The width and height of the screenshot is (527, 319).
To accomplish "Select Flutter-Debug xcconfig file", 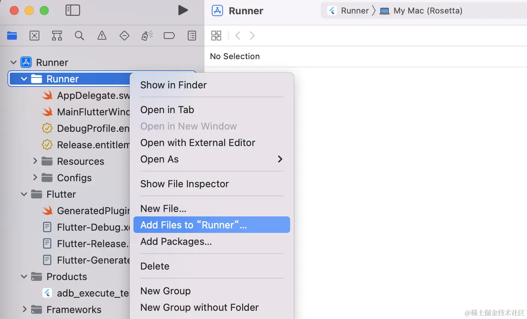I will point(86,227).
